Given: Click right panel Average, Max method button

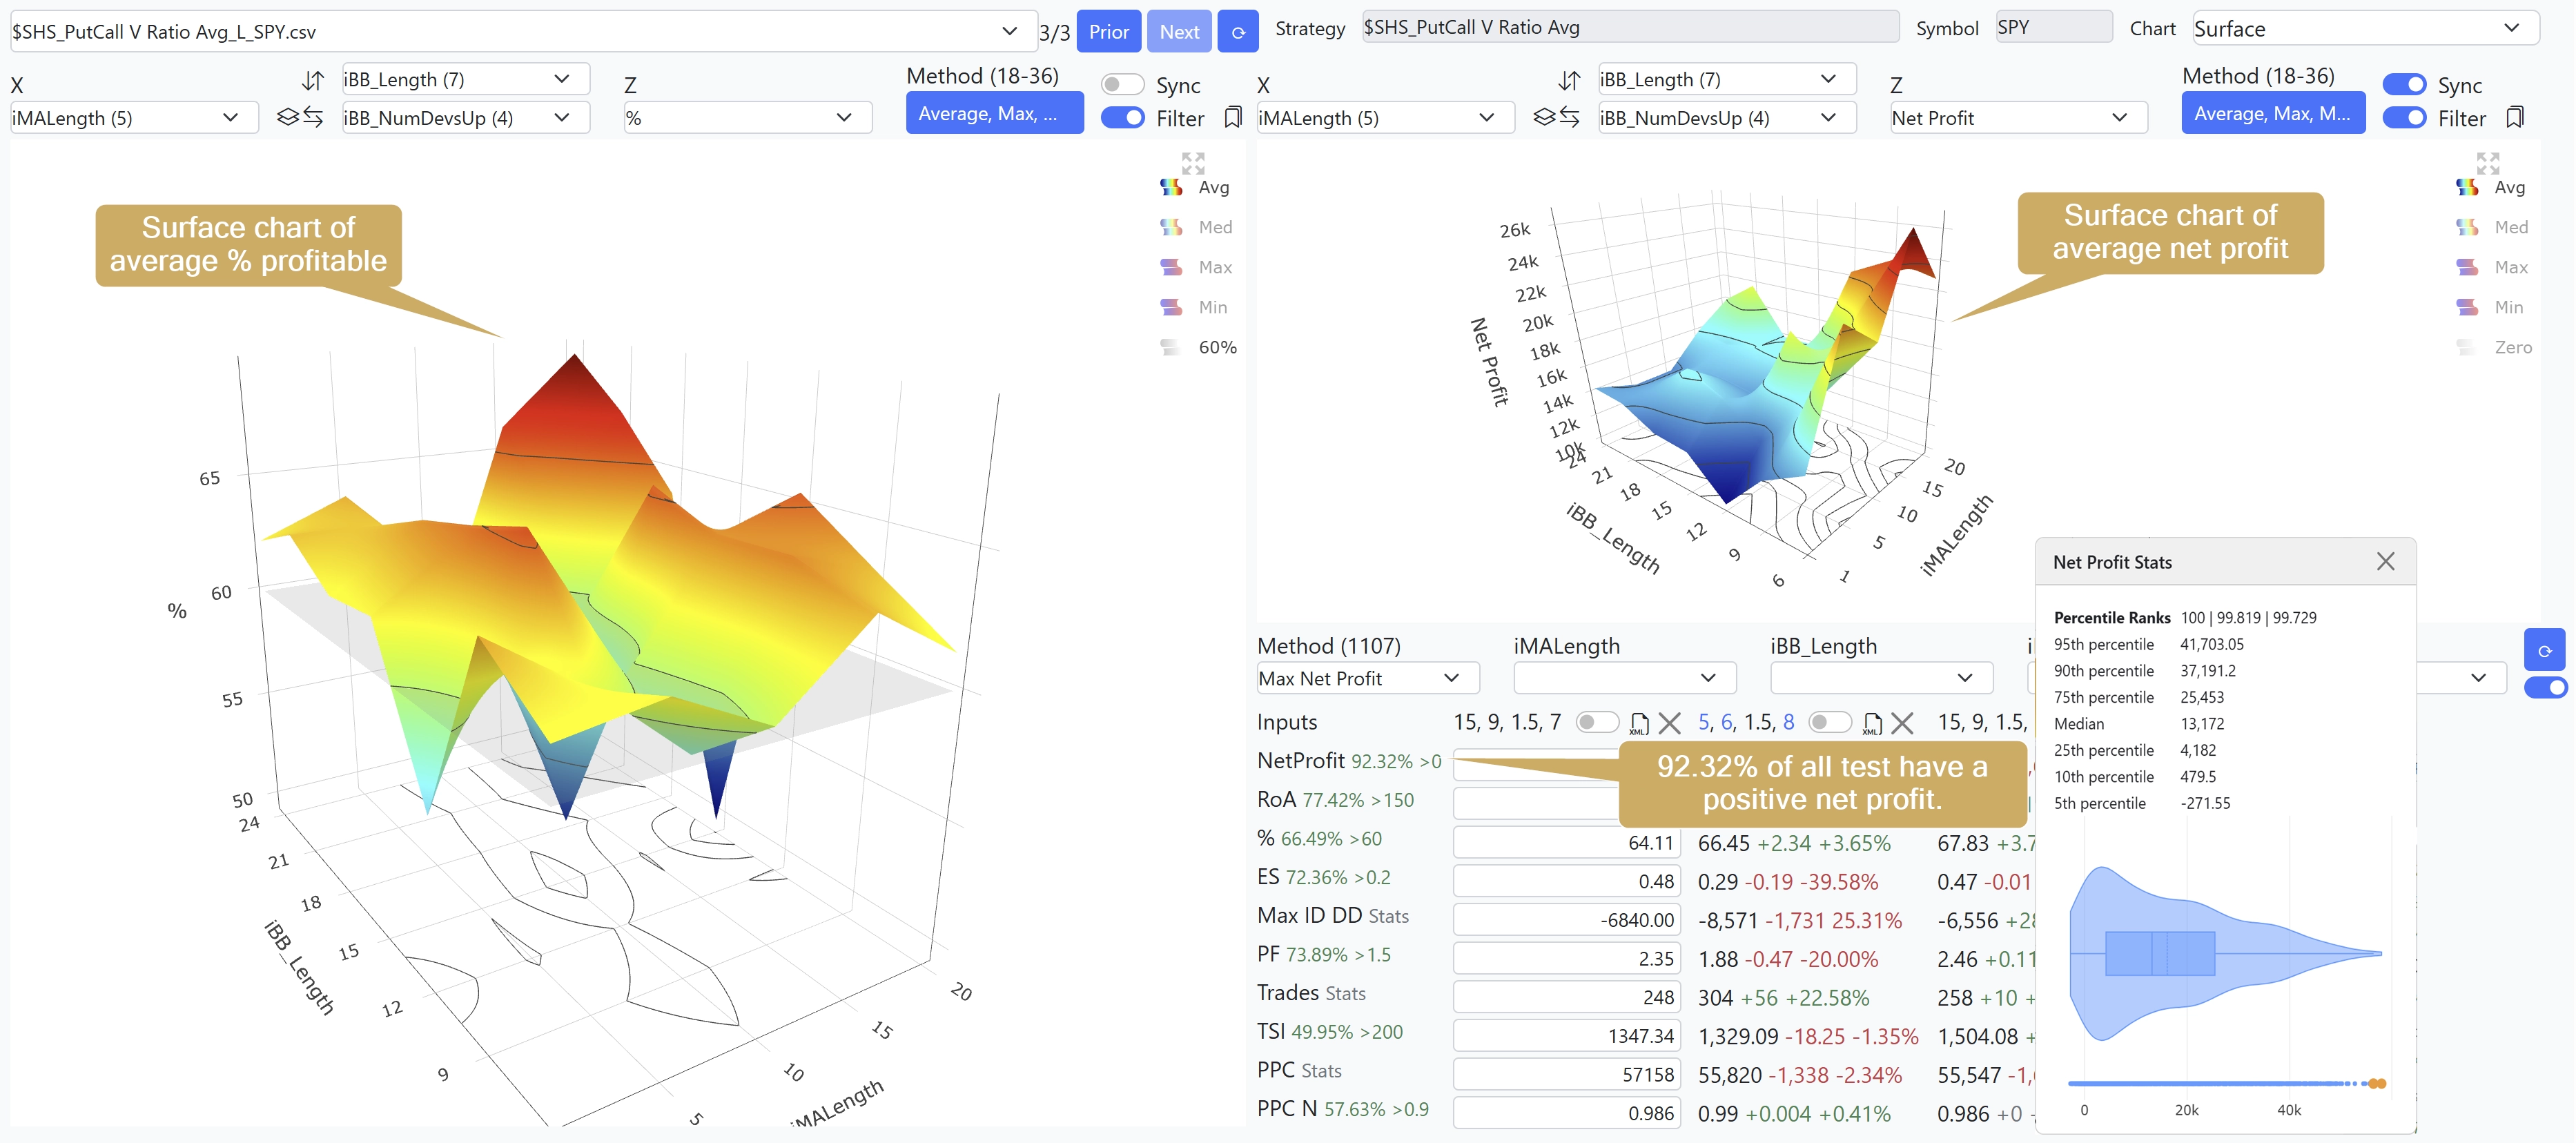Looking at the screenshot, I should (x=2273, y=113).
